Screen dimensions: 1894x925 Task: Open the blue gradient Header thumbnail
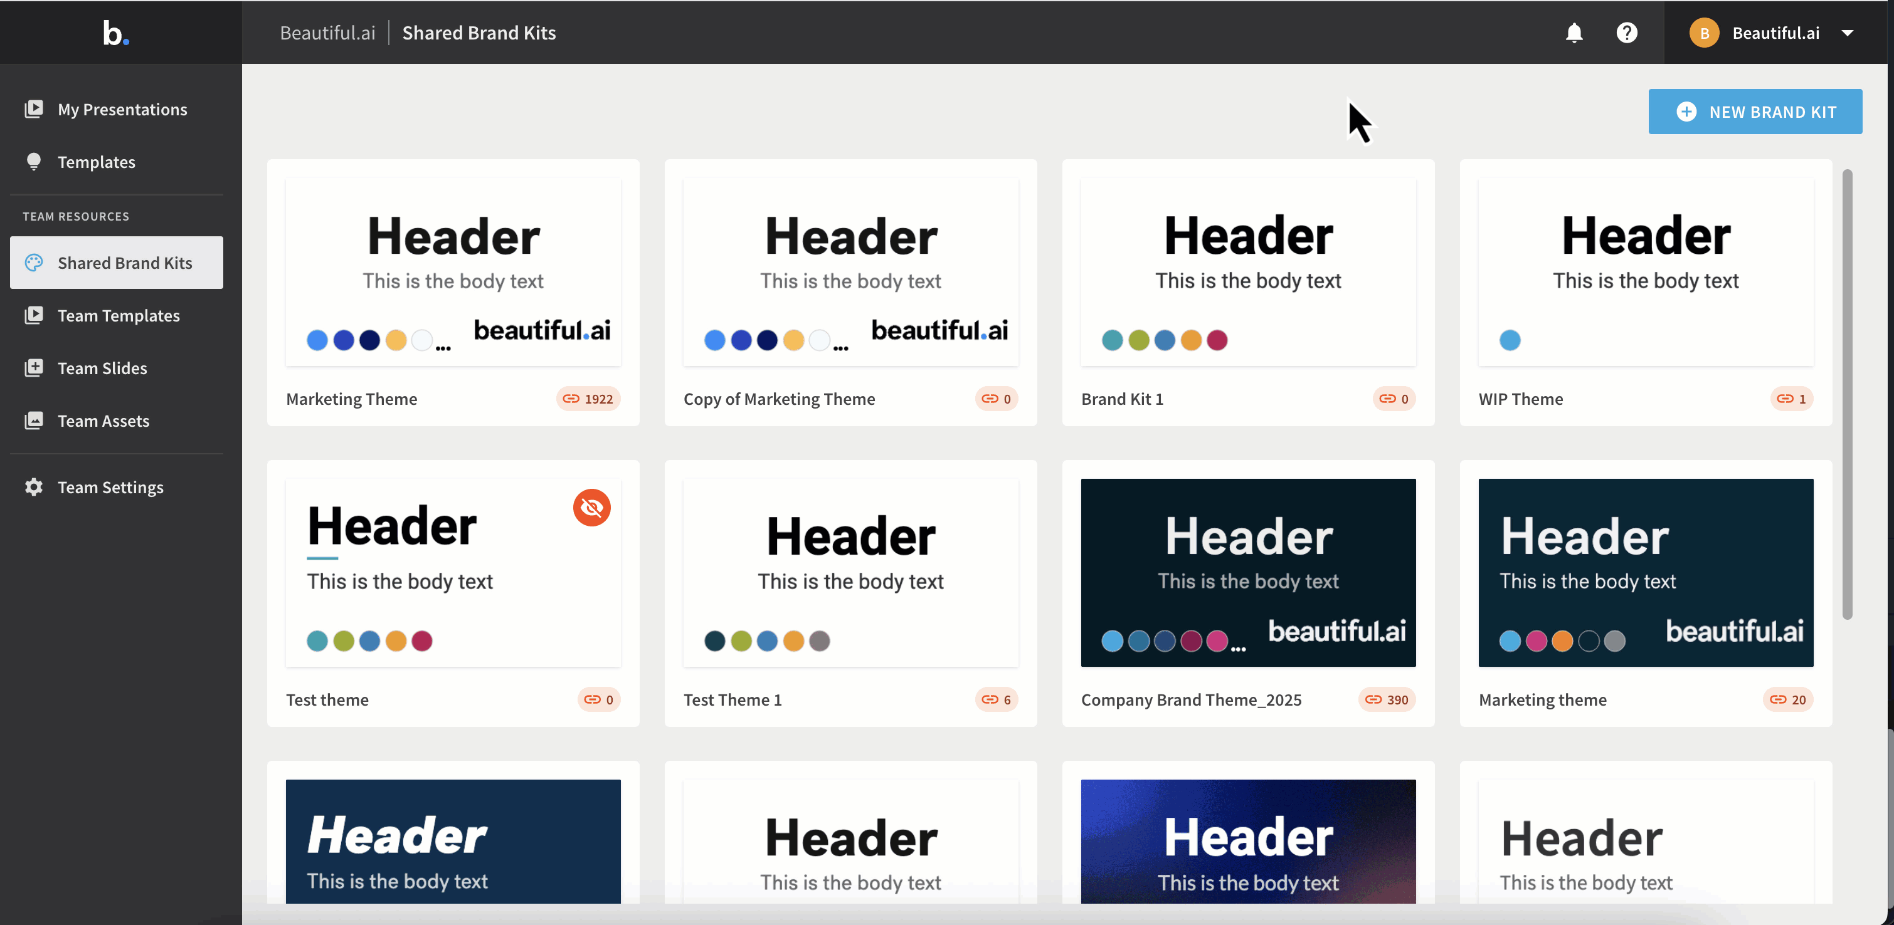(1249, 842)
